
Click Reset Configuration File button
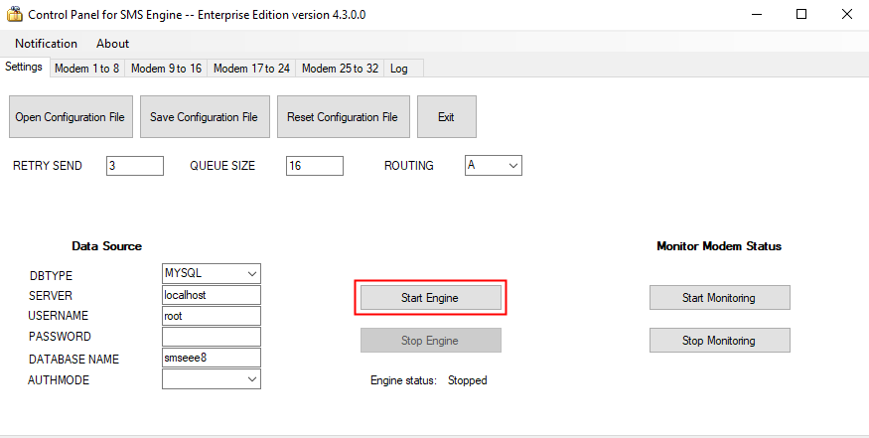click(x=342, y=117)
